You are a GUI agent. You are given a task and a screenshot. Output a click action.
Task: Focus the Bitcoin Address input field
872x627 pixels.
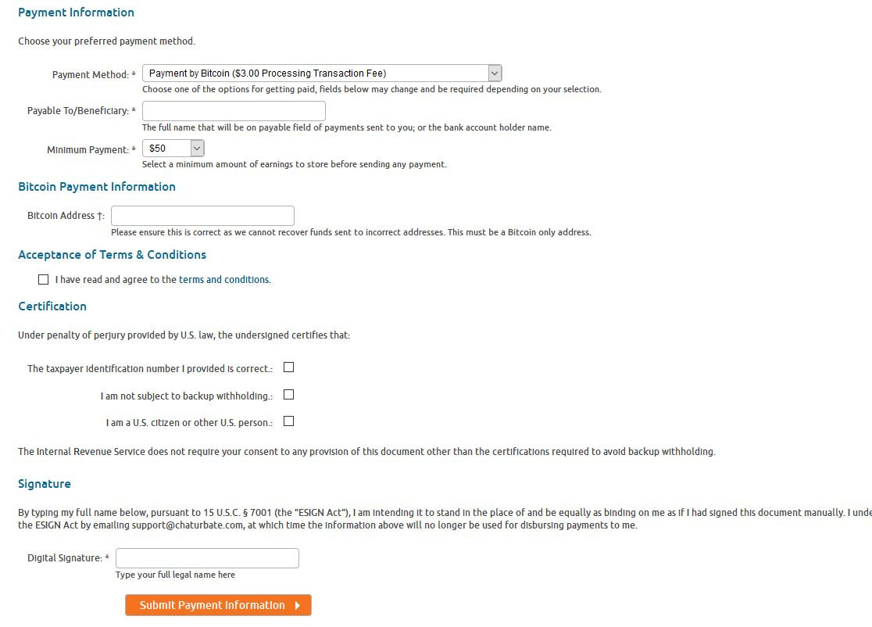pyautogui.click(x=203, y=216)
